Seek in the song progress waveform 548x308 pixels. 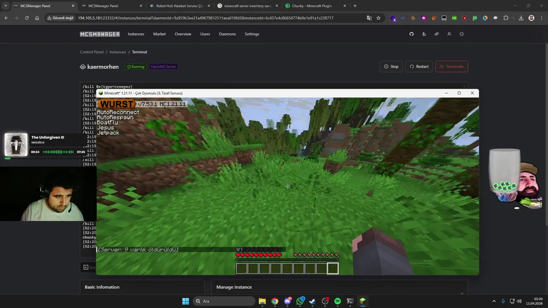point(58,152)
